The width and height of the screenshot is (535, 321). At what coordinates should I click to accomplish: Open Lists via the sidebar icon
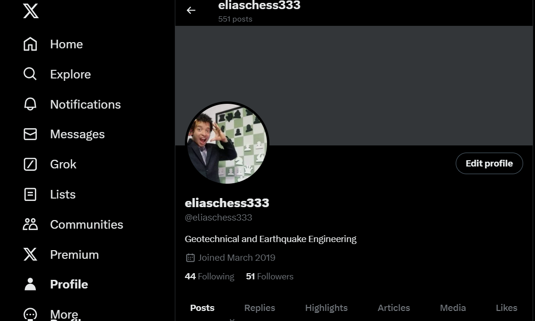30,194
